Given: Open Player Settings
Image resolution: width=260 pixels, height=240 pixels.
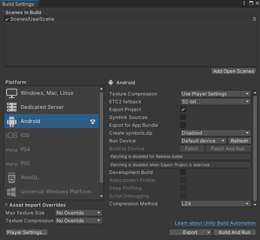Looking at the screenshot, I should pyautogui.click(x=26, y=232).
